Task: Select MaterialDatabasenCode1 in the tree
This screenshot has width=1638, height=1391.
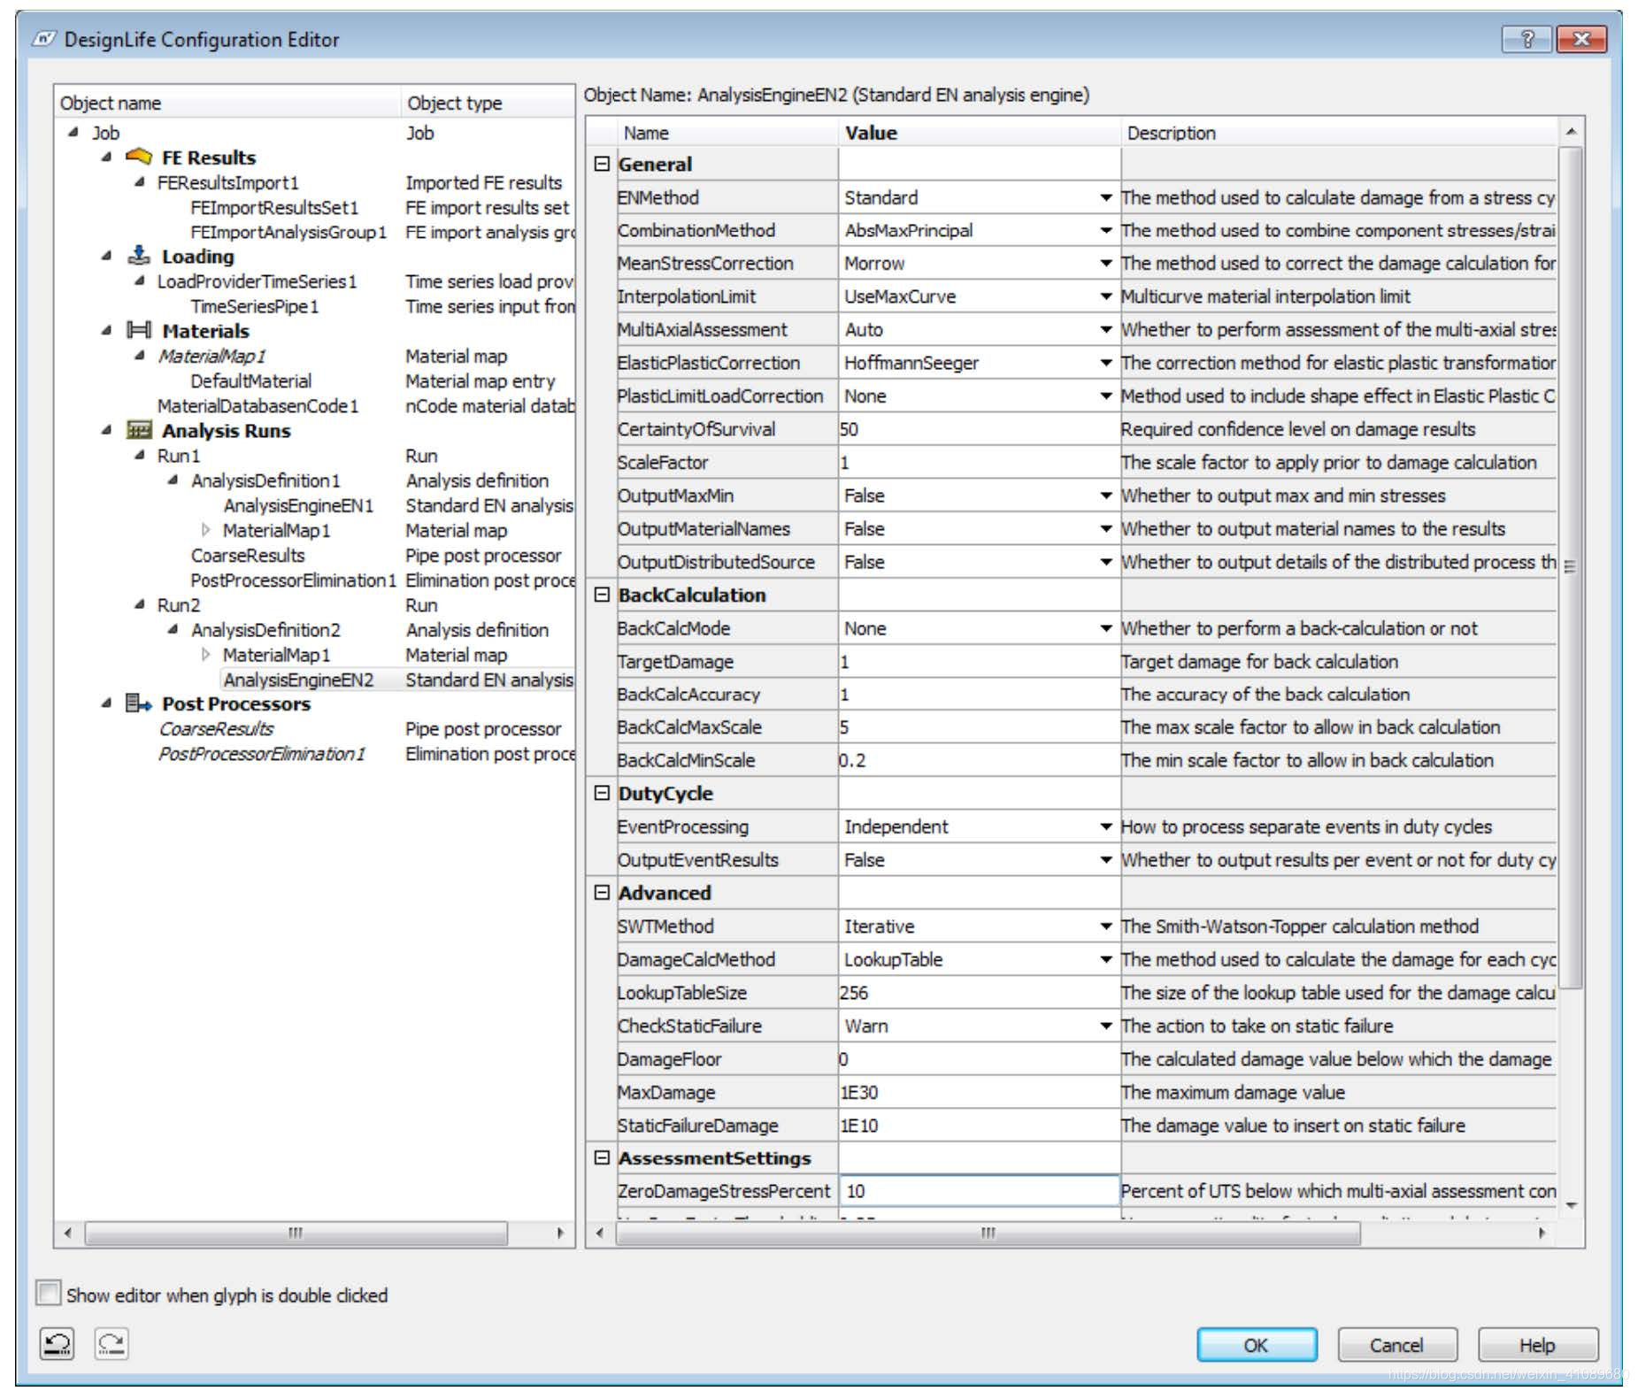Action: 258,405
